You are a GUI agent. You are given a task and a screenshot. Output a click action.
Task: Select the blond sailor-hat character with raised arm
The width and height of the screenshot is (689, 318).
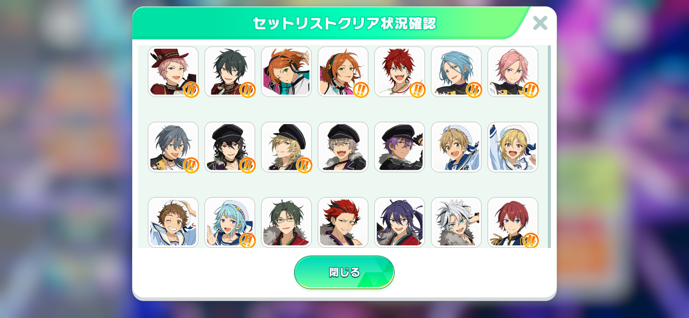(x=513, y=147)
